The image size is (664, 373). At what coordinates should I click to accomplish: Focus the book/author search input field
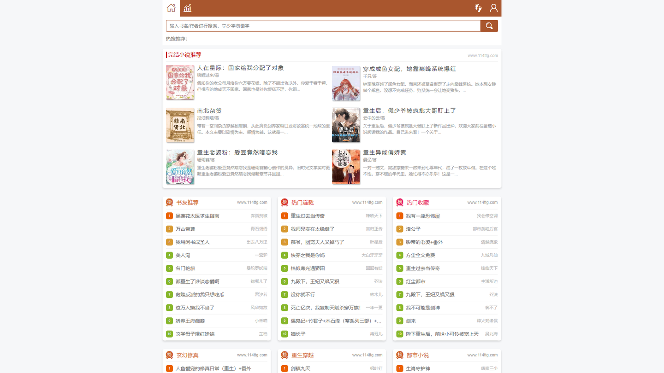323,26
